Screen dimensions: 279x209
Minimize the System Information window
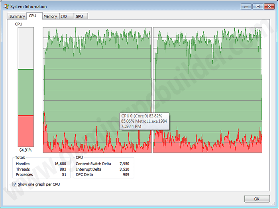(x=246, y=7)
